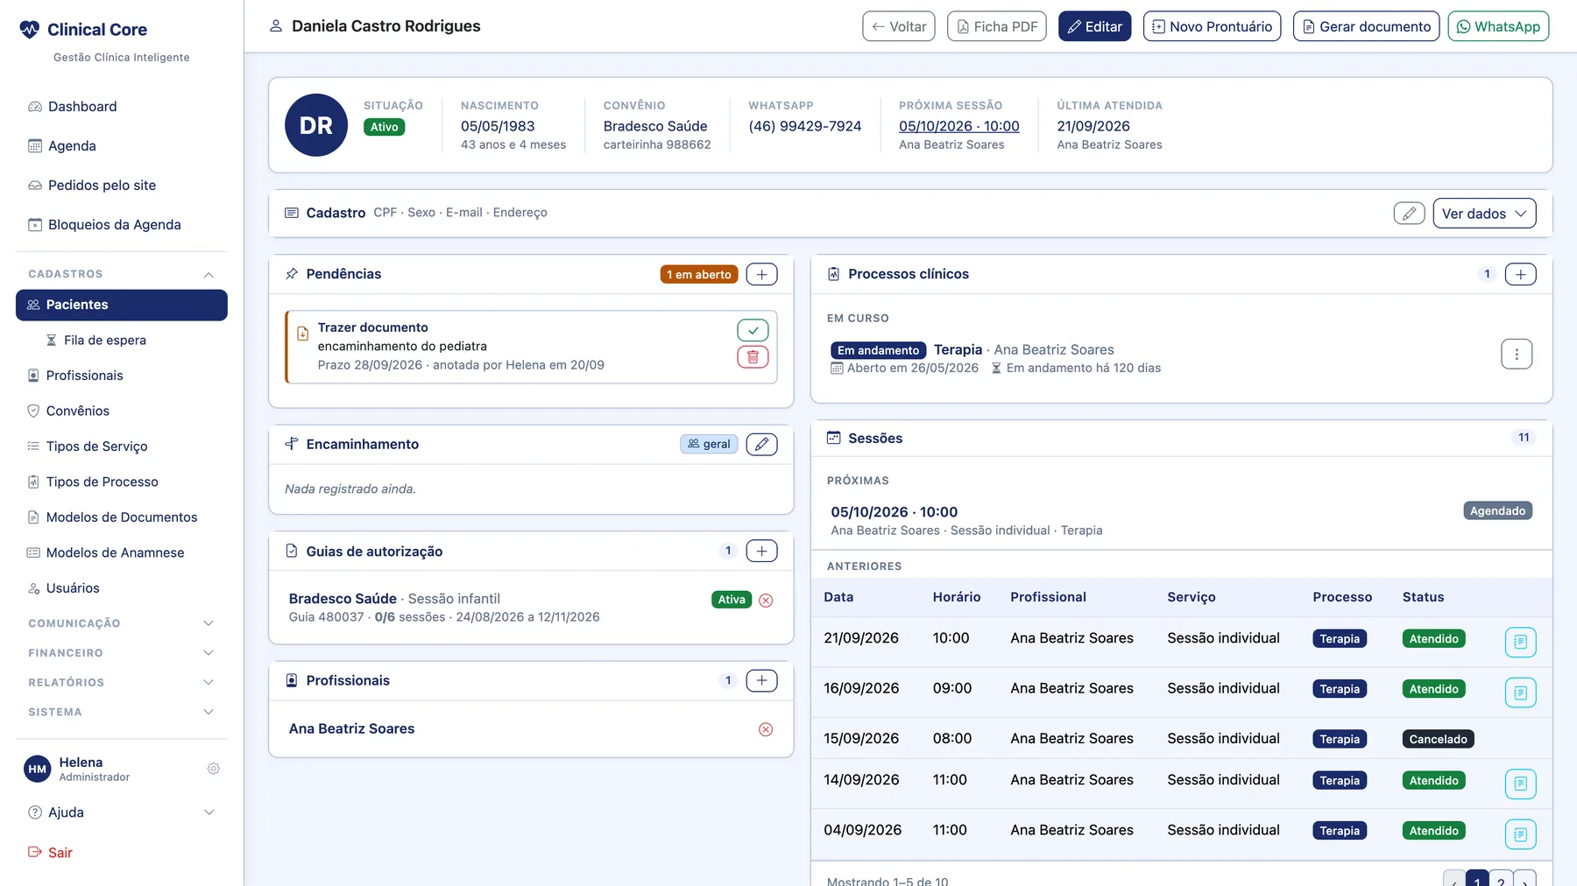
Task: Toggle the geral visibility badge on Encaminhamento
Action: click(709, 444)
